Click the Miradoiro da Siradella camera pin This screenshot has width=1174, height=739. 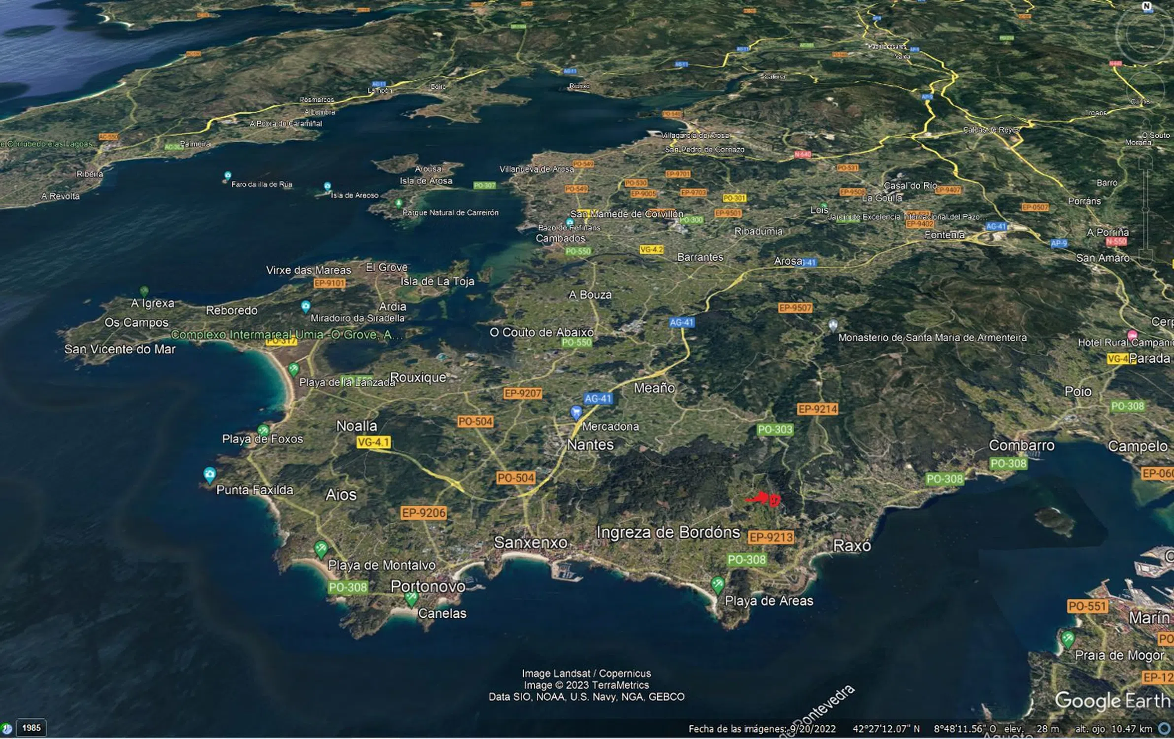305,306
